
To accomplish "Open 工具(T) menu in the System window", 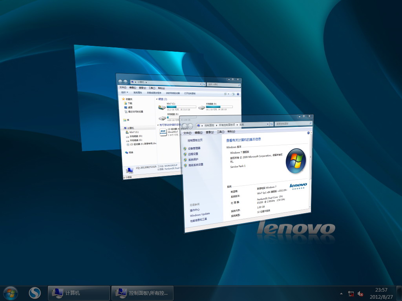I will 221,132.
